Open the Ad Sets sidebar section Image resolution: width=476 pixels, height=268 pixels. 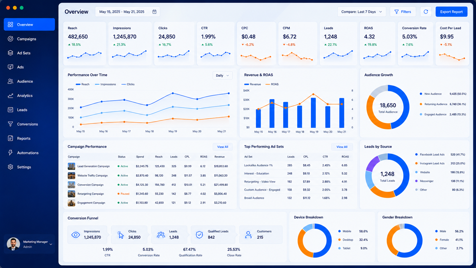(x=29, y=53)
